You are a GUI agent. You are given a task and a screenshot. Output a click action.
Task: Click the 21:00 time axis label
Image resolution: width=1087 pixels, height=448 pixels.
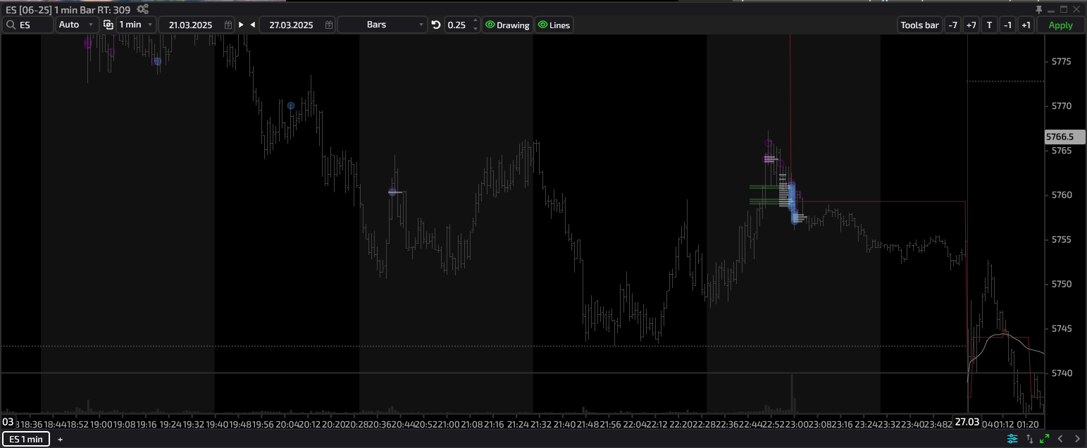(449, 424)
